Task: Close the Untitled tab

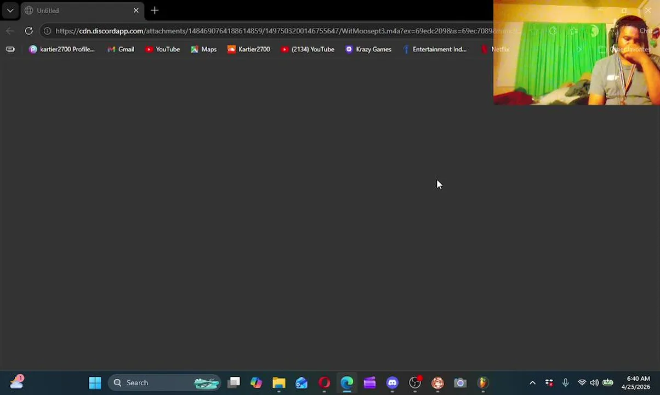Action: pos(136,10)
